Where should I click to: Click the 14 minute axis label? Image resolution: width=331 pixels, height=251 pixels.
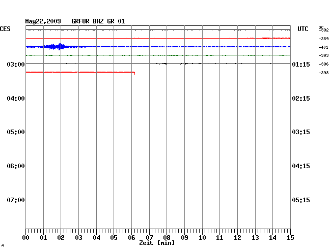click(x=272, y=238)
